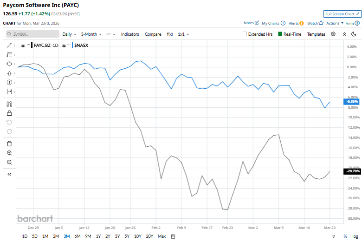Image resolution: width=362 pixels, height=242 pixels.
Task: Open the Templates menu
Action: [316, 34]
